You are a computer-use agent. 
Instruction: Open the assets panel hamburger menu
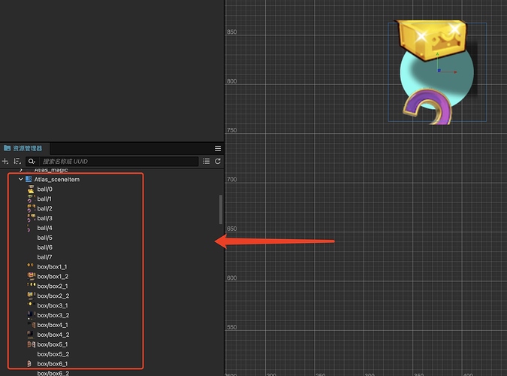(218, 148)
